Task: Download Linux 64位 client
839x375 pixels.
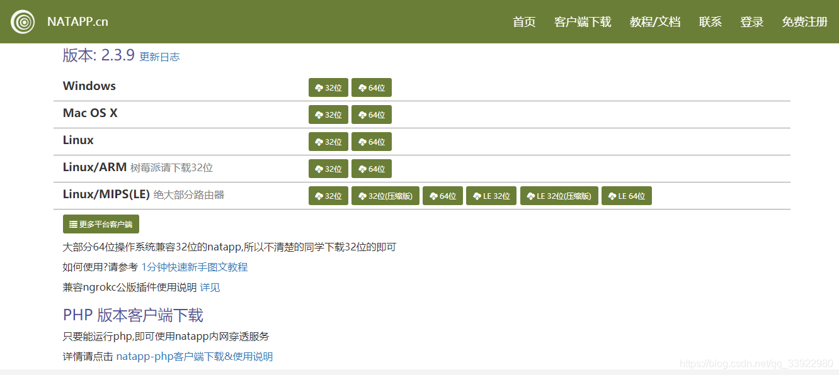Action: coord(372,142)
